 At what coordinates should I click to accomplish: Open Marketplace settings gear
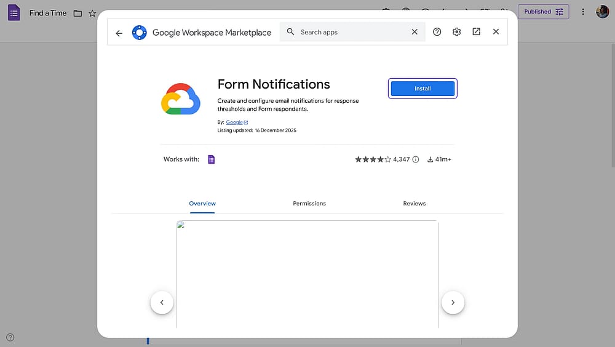(456, 32)
